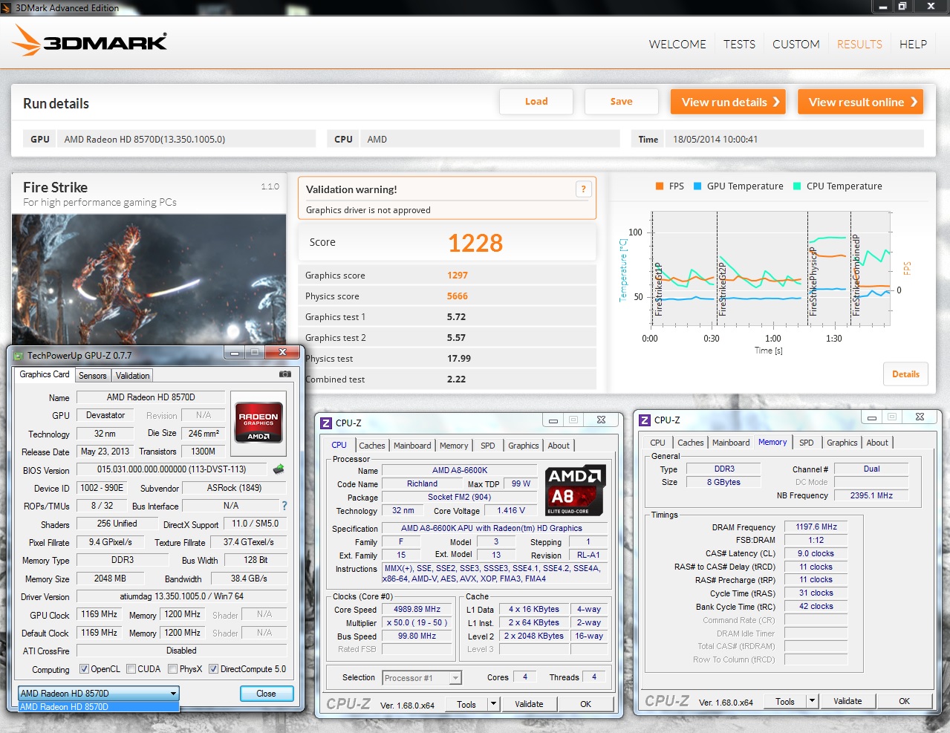Open Memory tab in CPU-Z CPU window
The image size is (950, 733).
(x=454, y=446)
